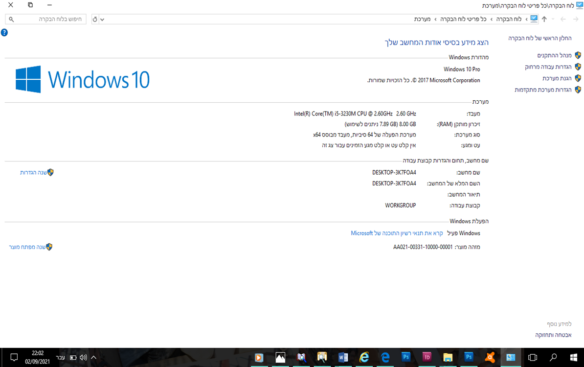Open the volume speaker tray icon
The width and height of the screenshot is (584, 367).
point(84,357)
